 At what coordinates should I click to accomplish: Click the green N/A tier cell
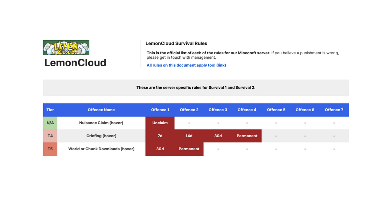[50, 123]
